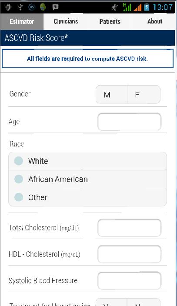Choose M for gender
Image resolution: width=177 pixels, height=306 pixels.
pos(111,95)
